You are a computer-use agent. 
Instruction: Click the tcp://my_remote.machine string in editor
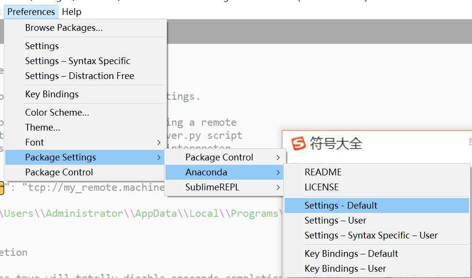[x=94, y=187]
